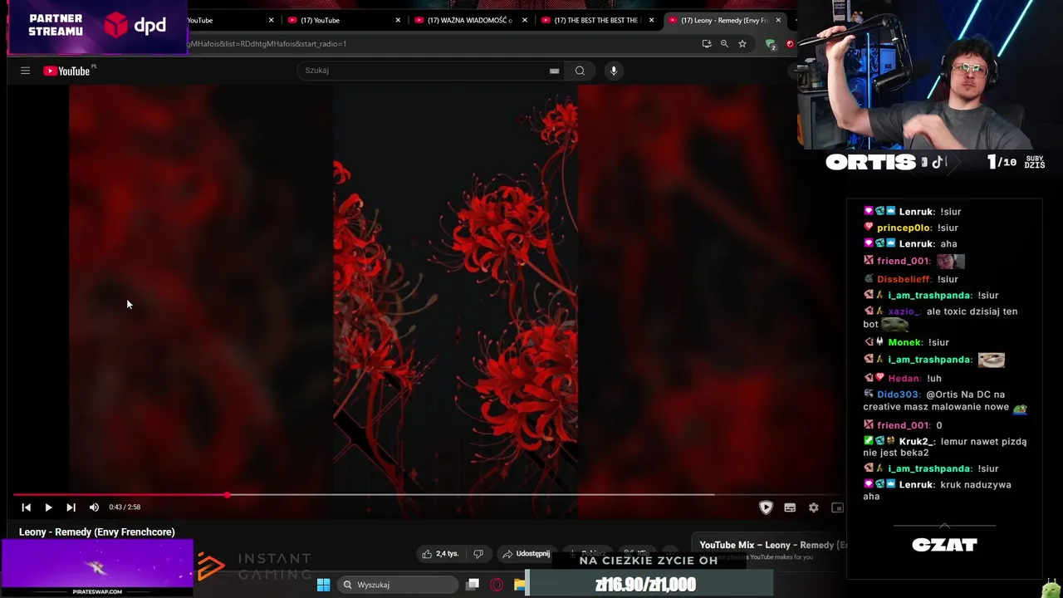Start voice search with the microphone
This screenshot has width=1063, height=598.
pos(614,71)
